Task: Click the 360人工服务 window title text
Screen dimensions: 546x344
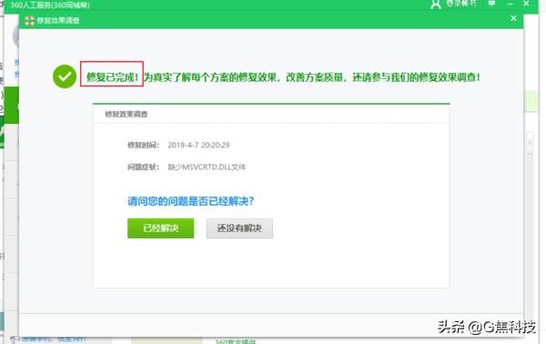Action: coord(49,5)
